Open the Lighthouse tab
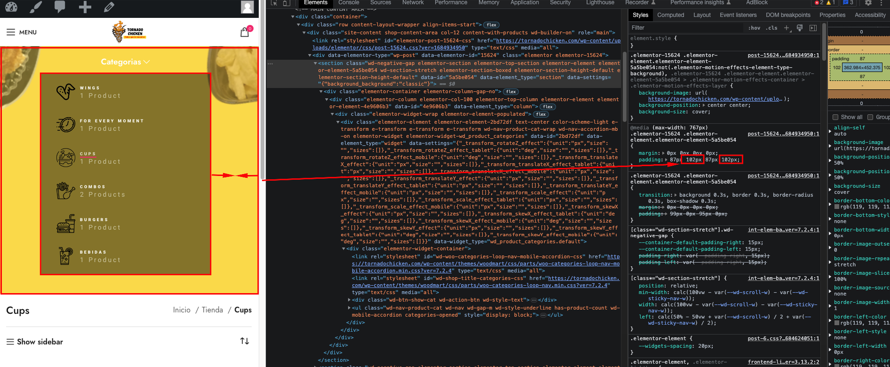 600,3
